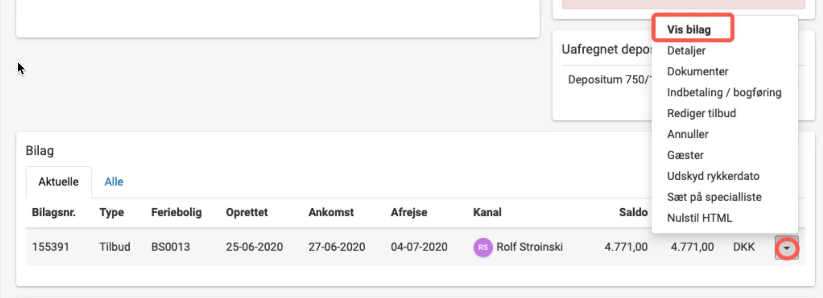Choose Annuller from the menu
This screenshot has height=298, width=823.
(687, 134)
